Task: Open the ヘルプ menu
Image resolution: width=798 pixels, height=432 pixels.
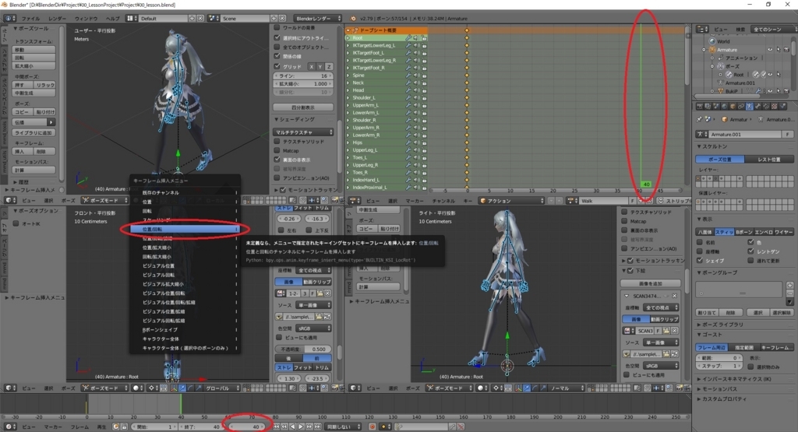Action: coord(112,19)
